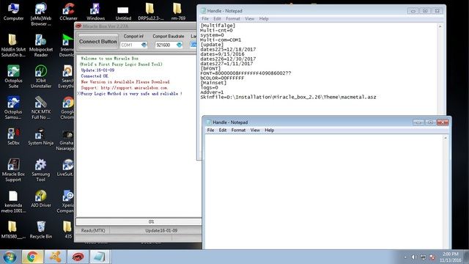The width and height of the screenshot is (469, 264).
Task: Launch the CCleaner desktop shortcut
Action: pos(68,12)
